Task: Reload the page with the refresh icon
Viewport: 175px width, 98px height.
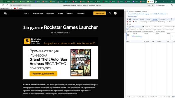Action: pyautogui.click(x=7, y=5)
